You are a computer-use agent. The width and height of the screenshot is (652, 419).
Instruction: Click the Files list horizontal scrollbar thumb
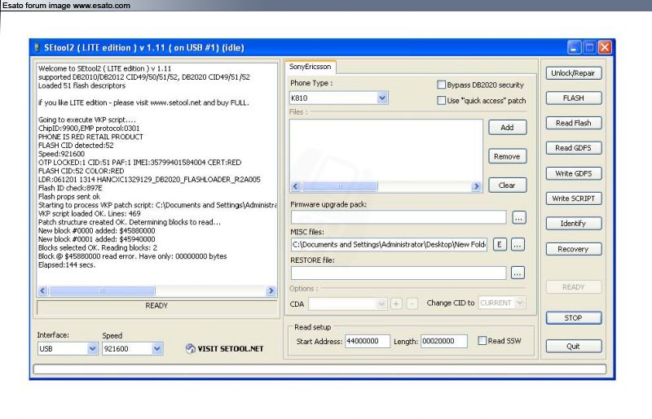[x=340, y=186]
